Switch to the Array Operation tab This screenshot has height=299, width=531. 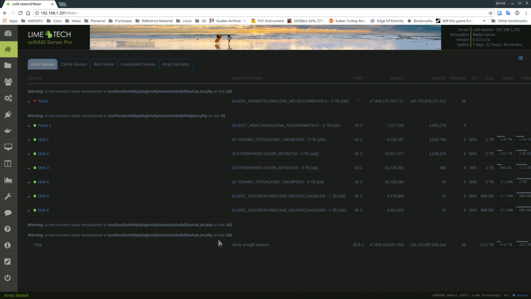coord(176,64)
